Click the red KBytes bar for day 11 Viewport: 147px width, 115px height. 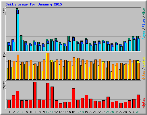click(52, 97)
